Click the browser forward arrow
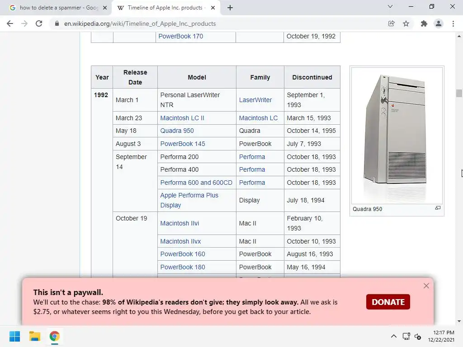This screenshot has height=347, width=463. tap(24, 23)
